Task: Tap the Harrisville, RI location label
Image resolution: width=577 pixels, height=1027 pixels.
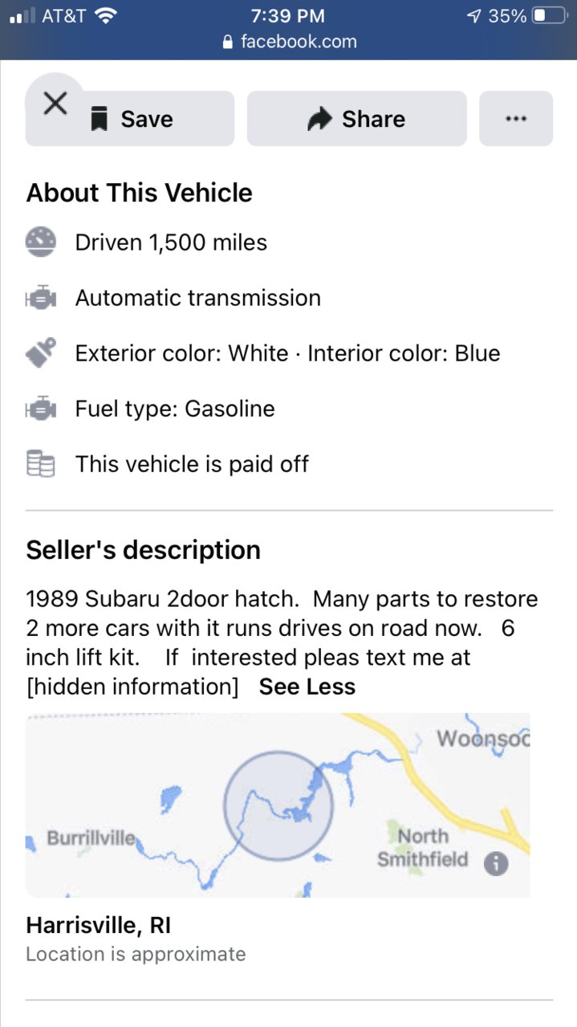Action: (x=99, y=925)
